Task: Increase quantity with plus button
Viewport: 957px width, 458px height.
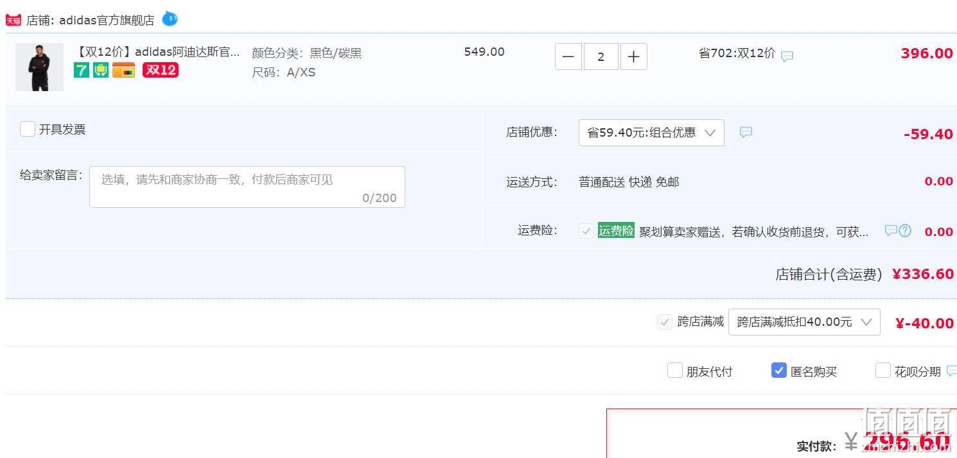Action: 634,56
